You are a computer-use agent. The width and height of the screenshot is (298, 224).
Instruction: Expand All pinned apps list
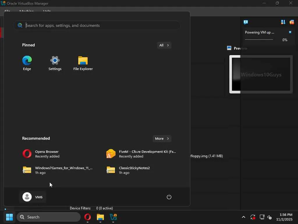pos(164,45)
